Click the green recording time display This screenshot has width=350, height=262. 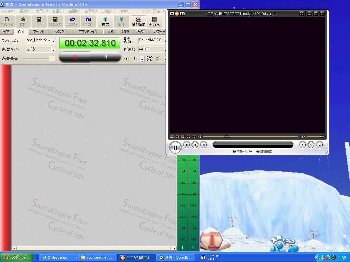pos(90,43)
